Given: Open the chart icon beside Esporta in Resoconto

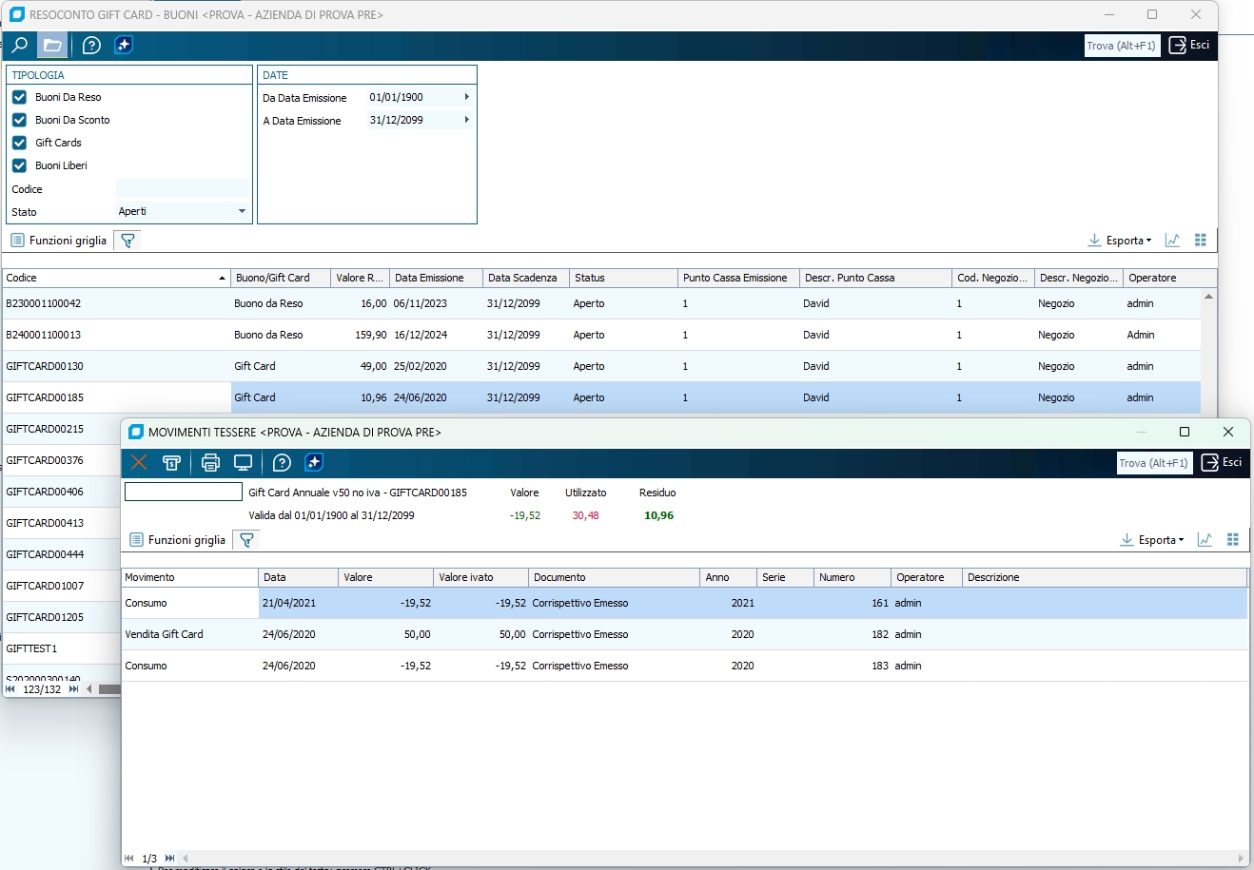Looking at the screenshot, I should click(1172, 241).
